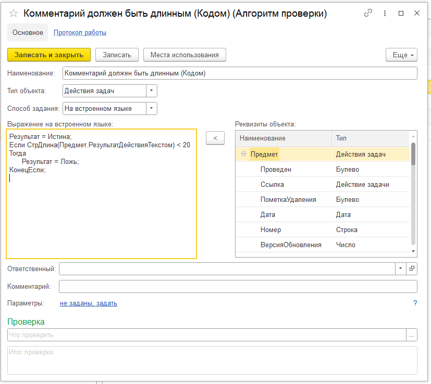Click Записать и закрыть button

pyautogui.click(x=49, y=55)
